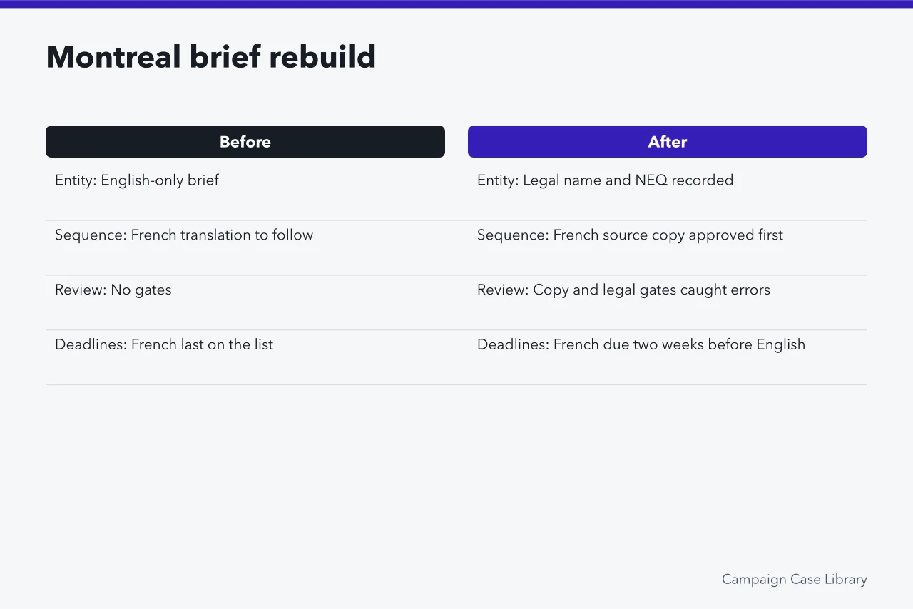This screenshot has width=913, height=609.
Task: Click the Campaign Case Library footer text
Action: pos(795,580)
